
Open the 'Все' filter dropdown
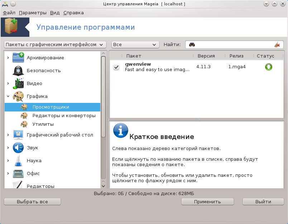135,45
